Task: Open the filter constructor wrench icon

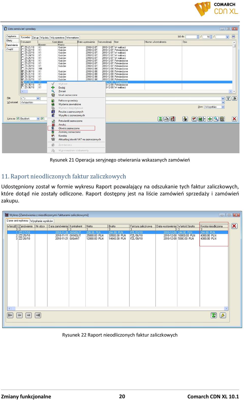Action: pyautogui.click(x=234, y=99)
